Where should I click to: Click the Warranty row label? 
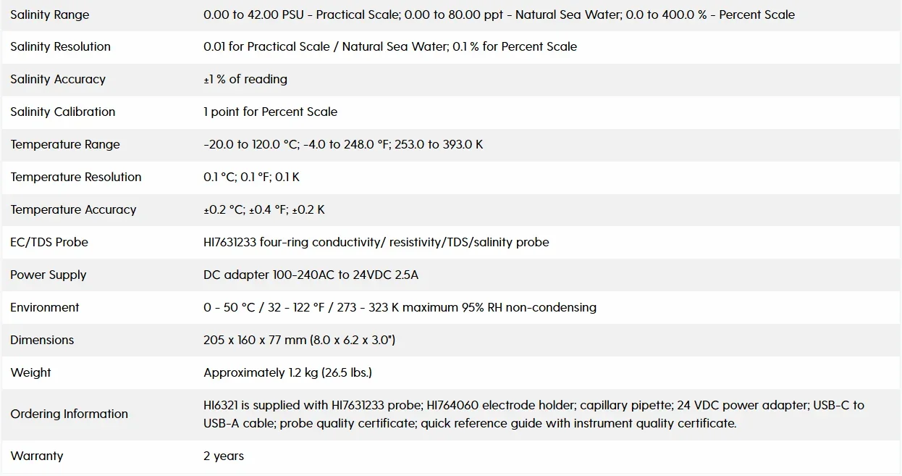point(37,456)
